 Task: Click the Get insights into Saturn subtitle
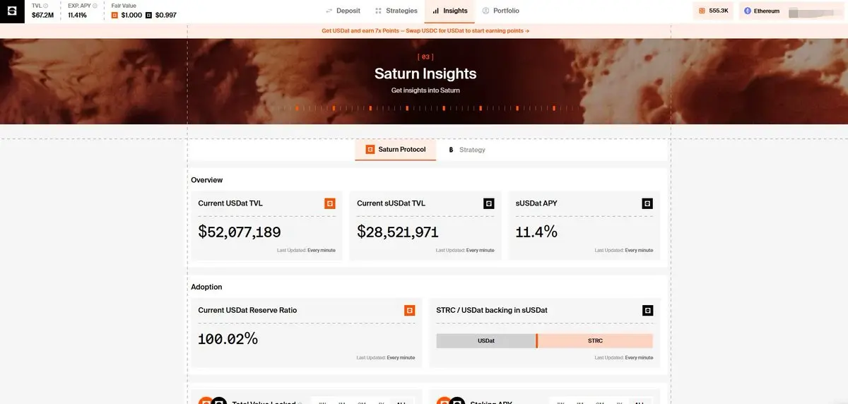click(425, 90)
